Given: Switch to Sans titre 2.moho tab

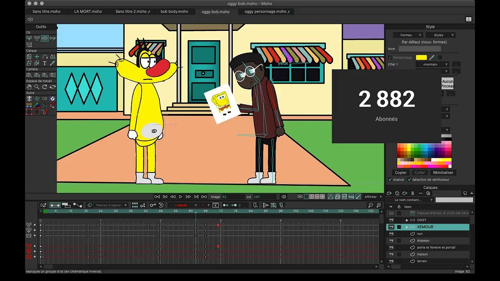Looking at the screenshot, I should pos(132,11).
